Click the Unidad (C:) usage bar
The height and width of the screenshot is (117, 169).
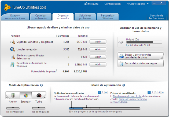pos(144,42)
